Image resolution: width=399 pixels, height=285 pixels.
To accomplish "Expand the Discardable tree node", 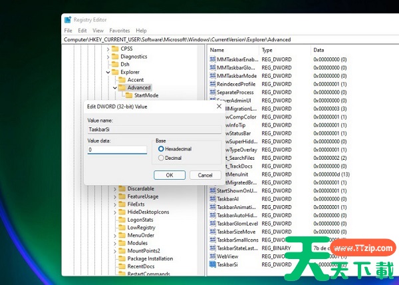I will coord(115,189).
